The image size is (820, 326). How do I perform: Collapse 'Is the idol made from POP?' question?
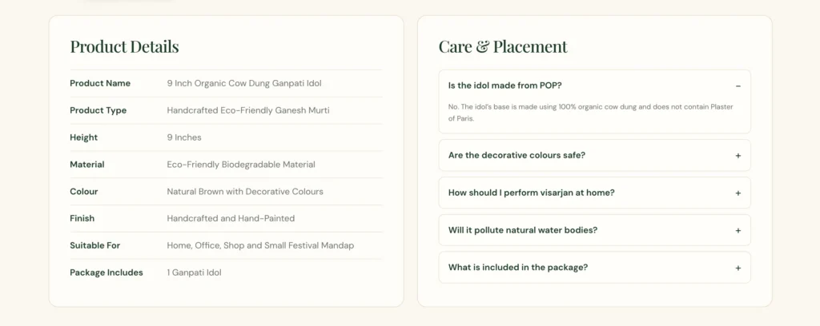click(x=595, y=85)
